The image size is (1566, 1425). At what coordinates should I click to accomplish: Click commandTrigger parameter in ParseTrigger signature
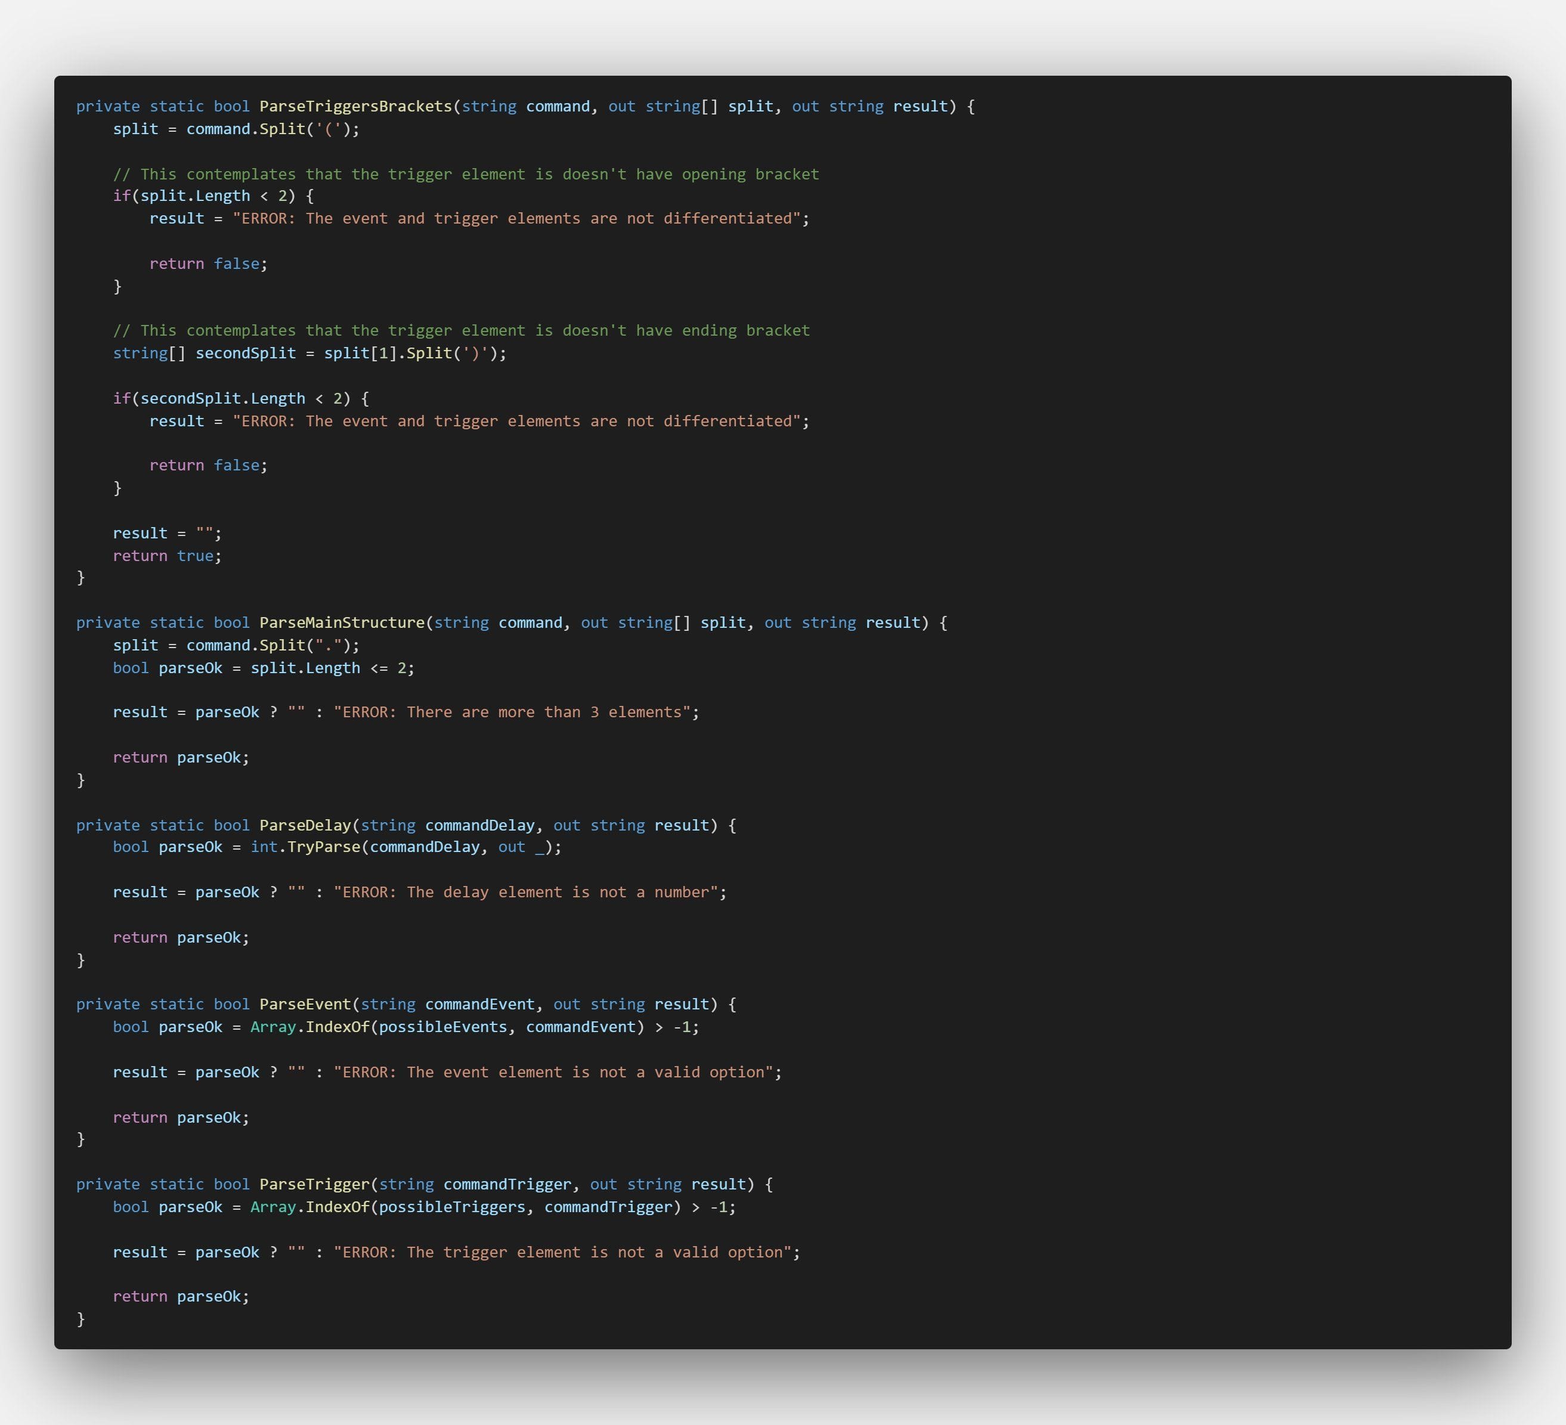(507, 1184)
